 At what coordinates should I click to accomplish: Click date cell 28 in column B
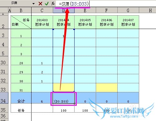(x=21, y=60)
